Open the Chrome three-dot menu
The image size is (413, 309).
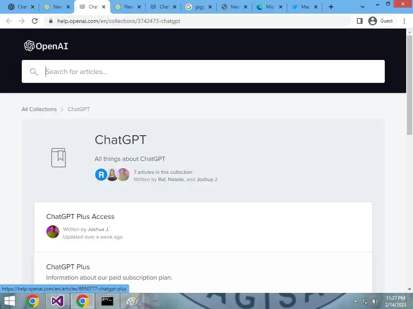pos(404,21)
